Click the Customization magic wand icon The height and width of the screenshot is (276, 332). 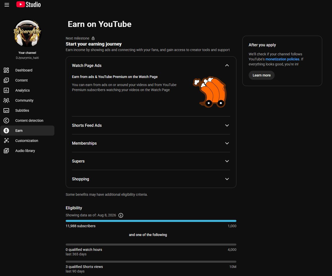(x=6, y=141)
